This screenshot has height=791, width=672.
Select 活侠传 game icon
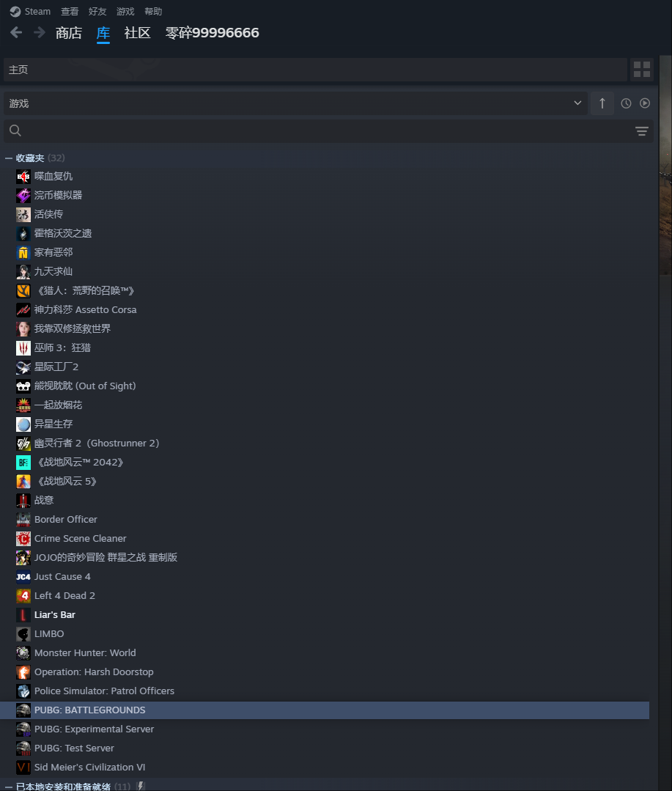click(23, 214)
